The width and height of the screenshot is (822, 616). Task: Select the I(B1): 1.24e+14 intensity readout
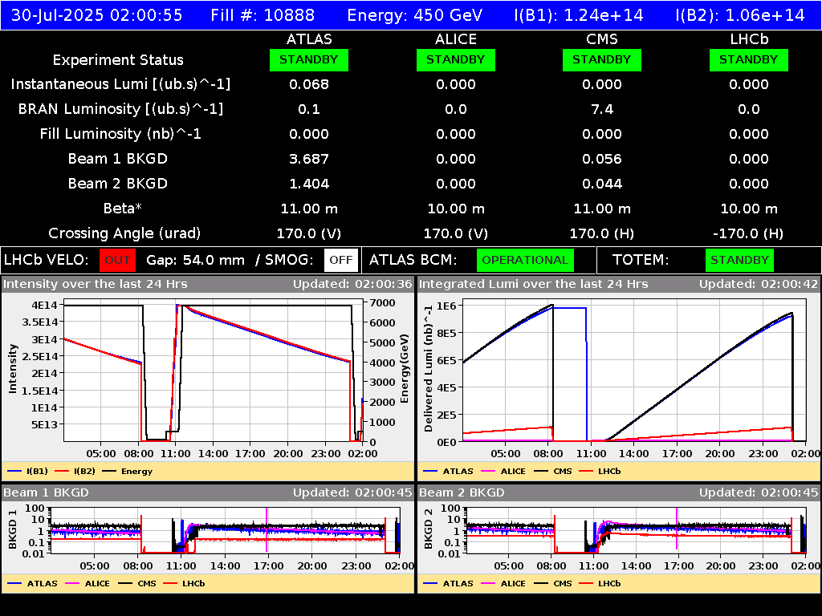pos(579,15)
